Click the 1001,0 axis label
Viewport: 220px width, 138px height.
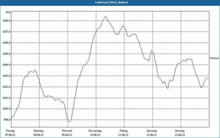[6, 98]
